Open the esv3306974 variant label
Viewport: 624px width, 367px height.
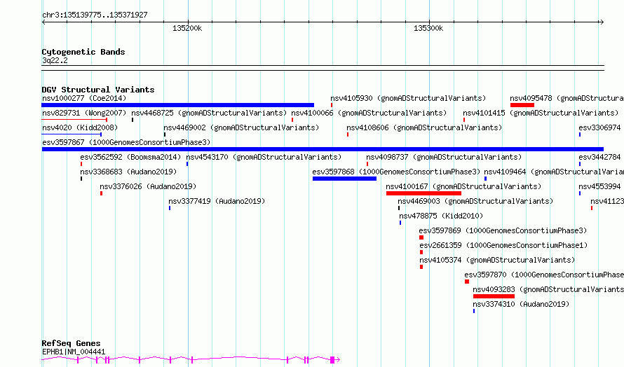pyautogui.click(x=601, y=127)
